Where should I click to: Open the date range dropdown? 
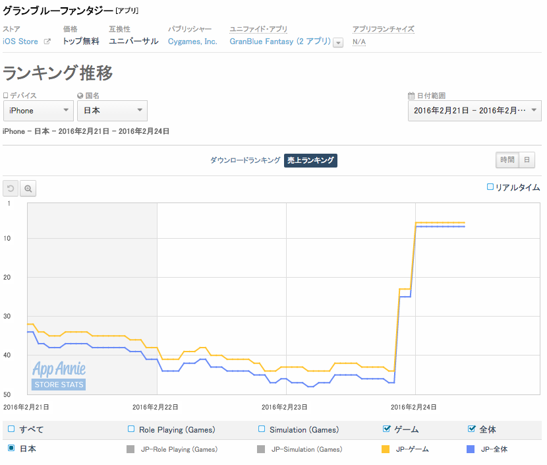[475, 111]
